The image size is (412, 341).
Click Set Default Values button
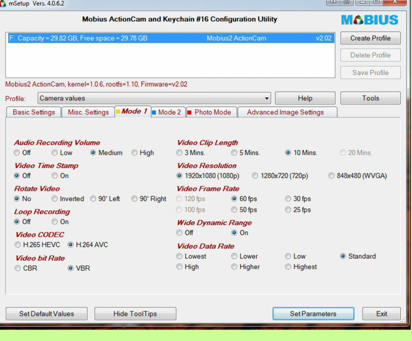tap(46, 314)
